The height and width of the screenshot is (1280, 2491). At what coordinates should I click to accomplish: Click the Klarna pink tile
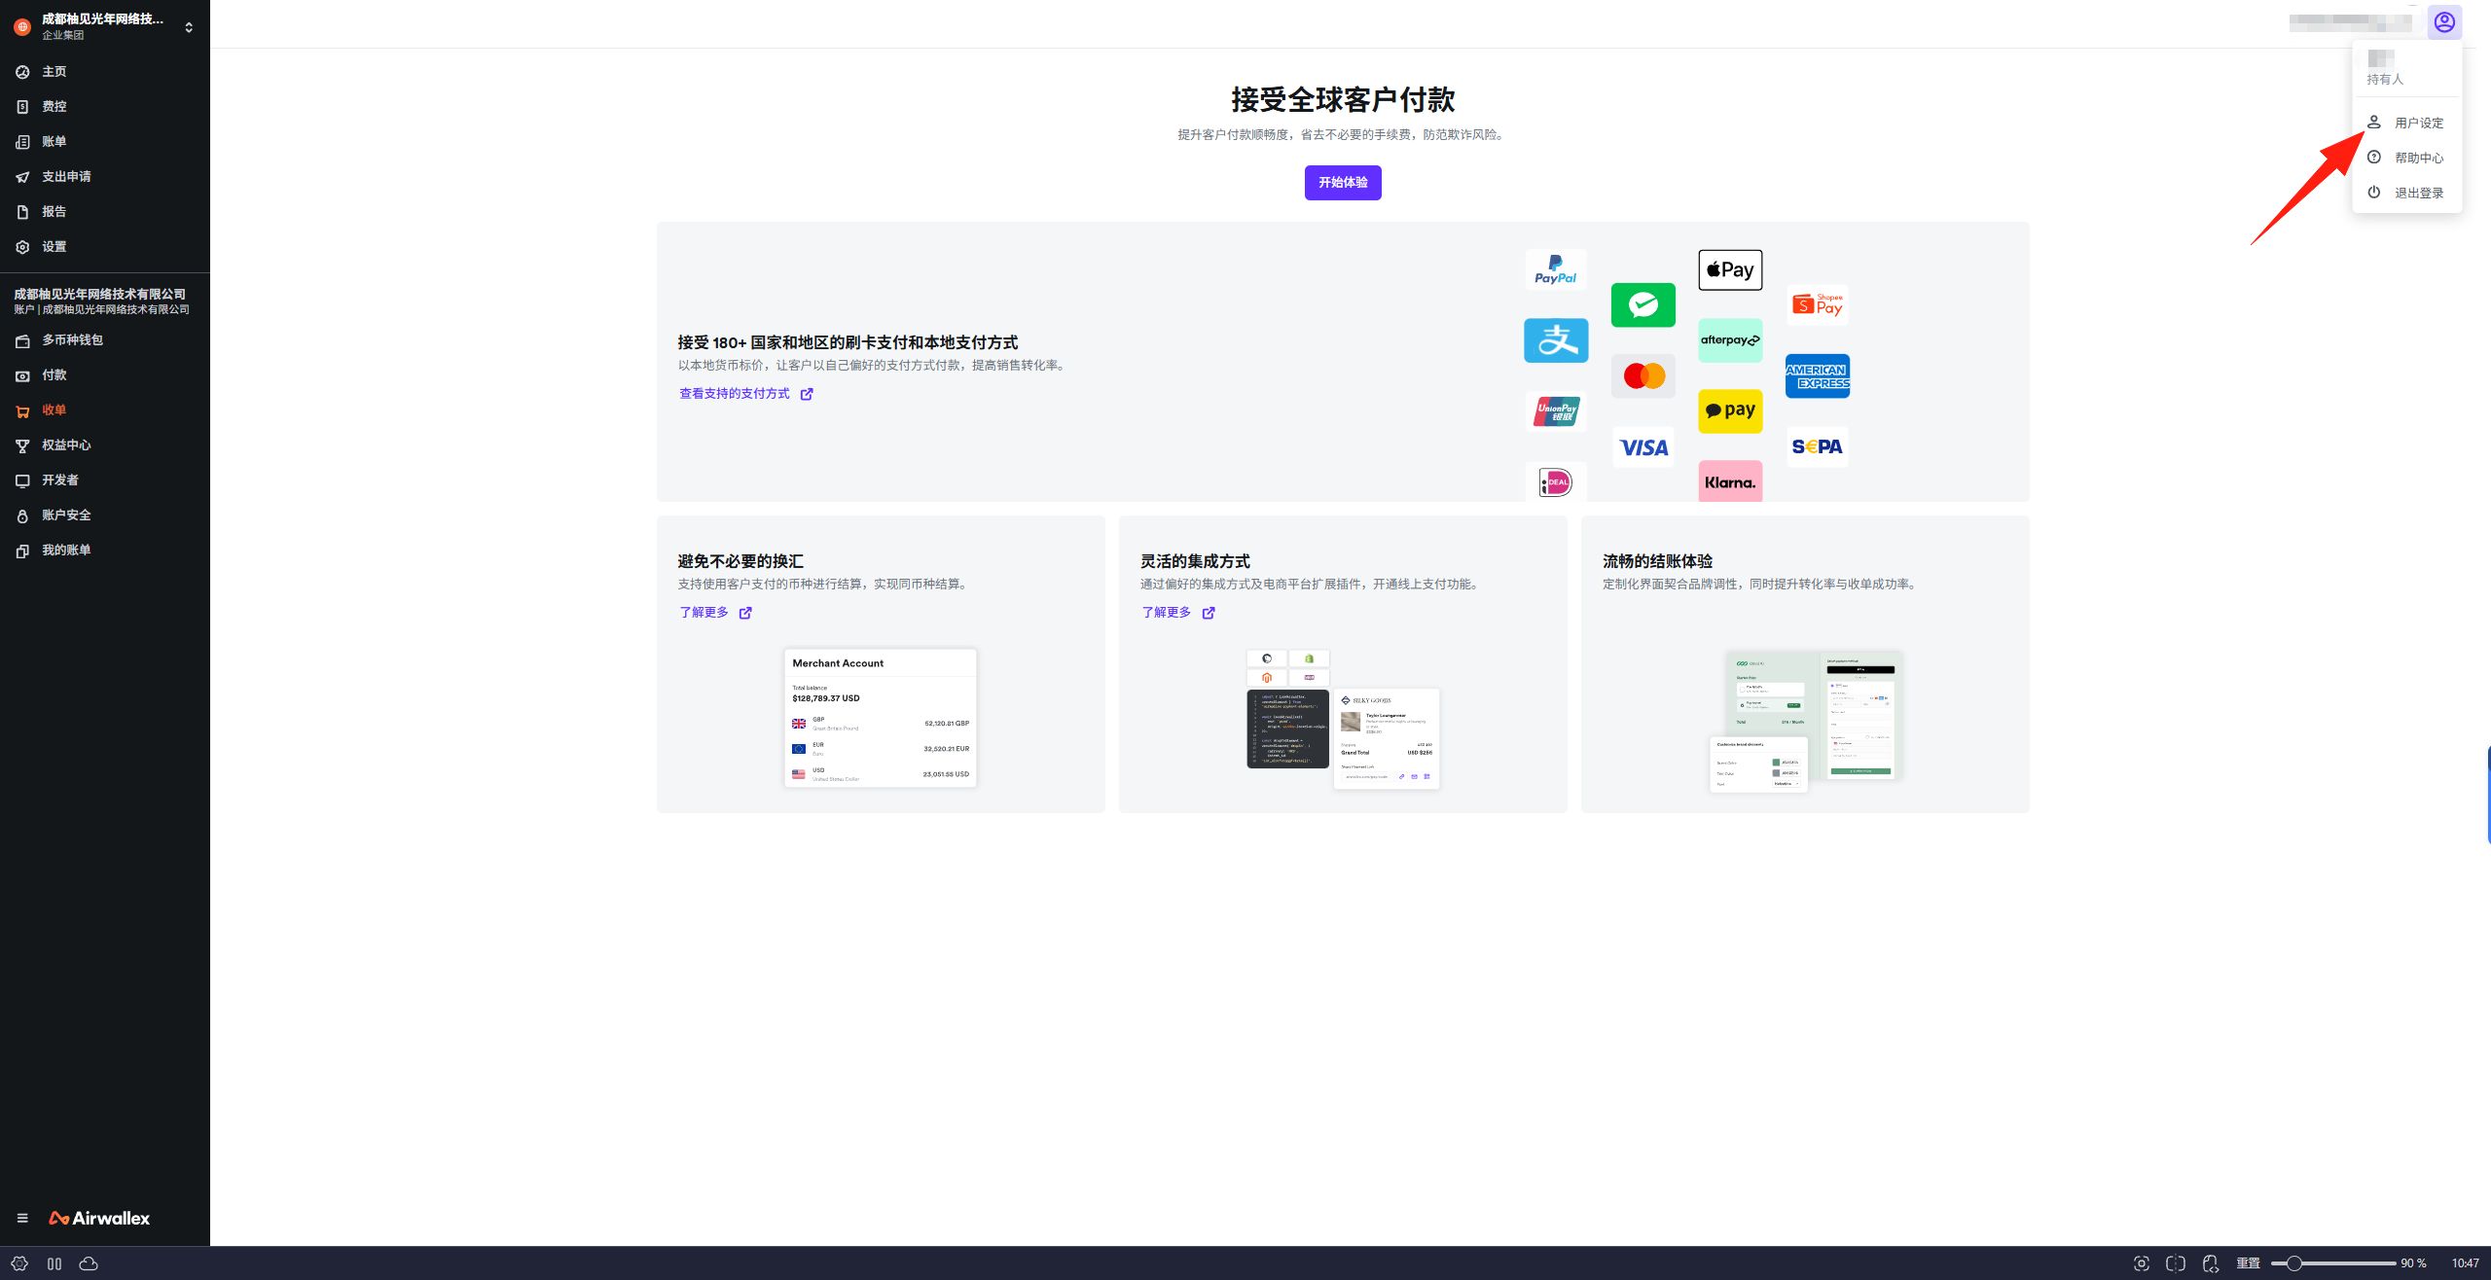(x=1730, y=481)
